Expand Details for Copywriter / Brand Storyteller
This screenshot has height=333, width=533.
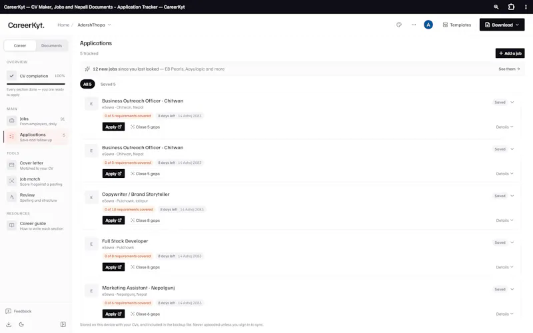(504, 220)
